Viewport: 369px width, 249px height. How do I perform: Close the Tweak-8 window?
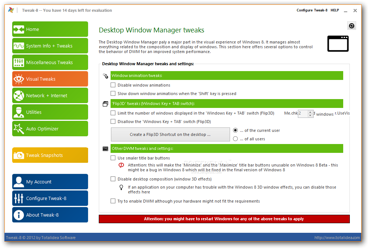click(x=355, y=11)
